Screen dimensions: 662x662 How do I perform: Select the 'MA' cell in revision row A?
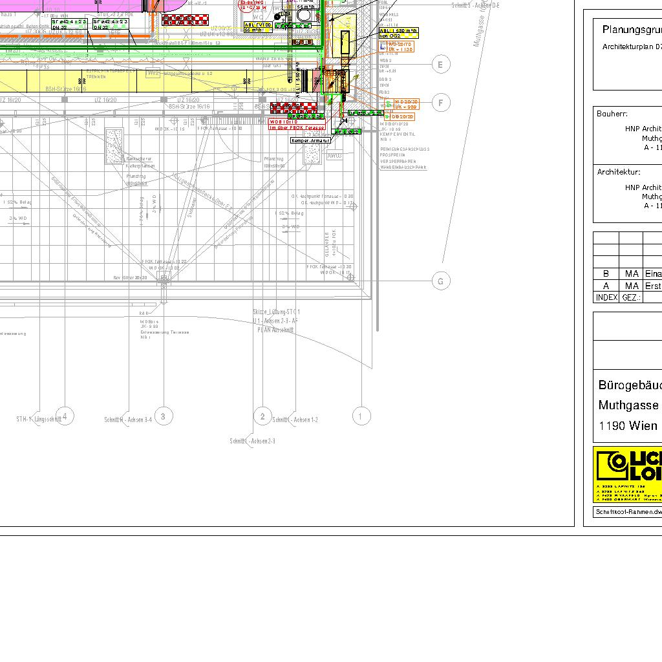[631, 286]
